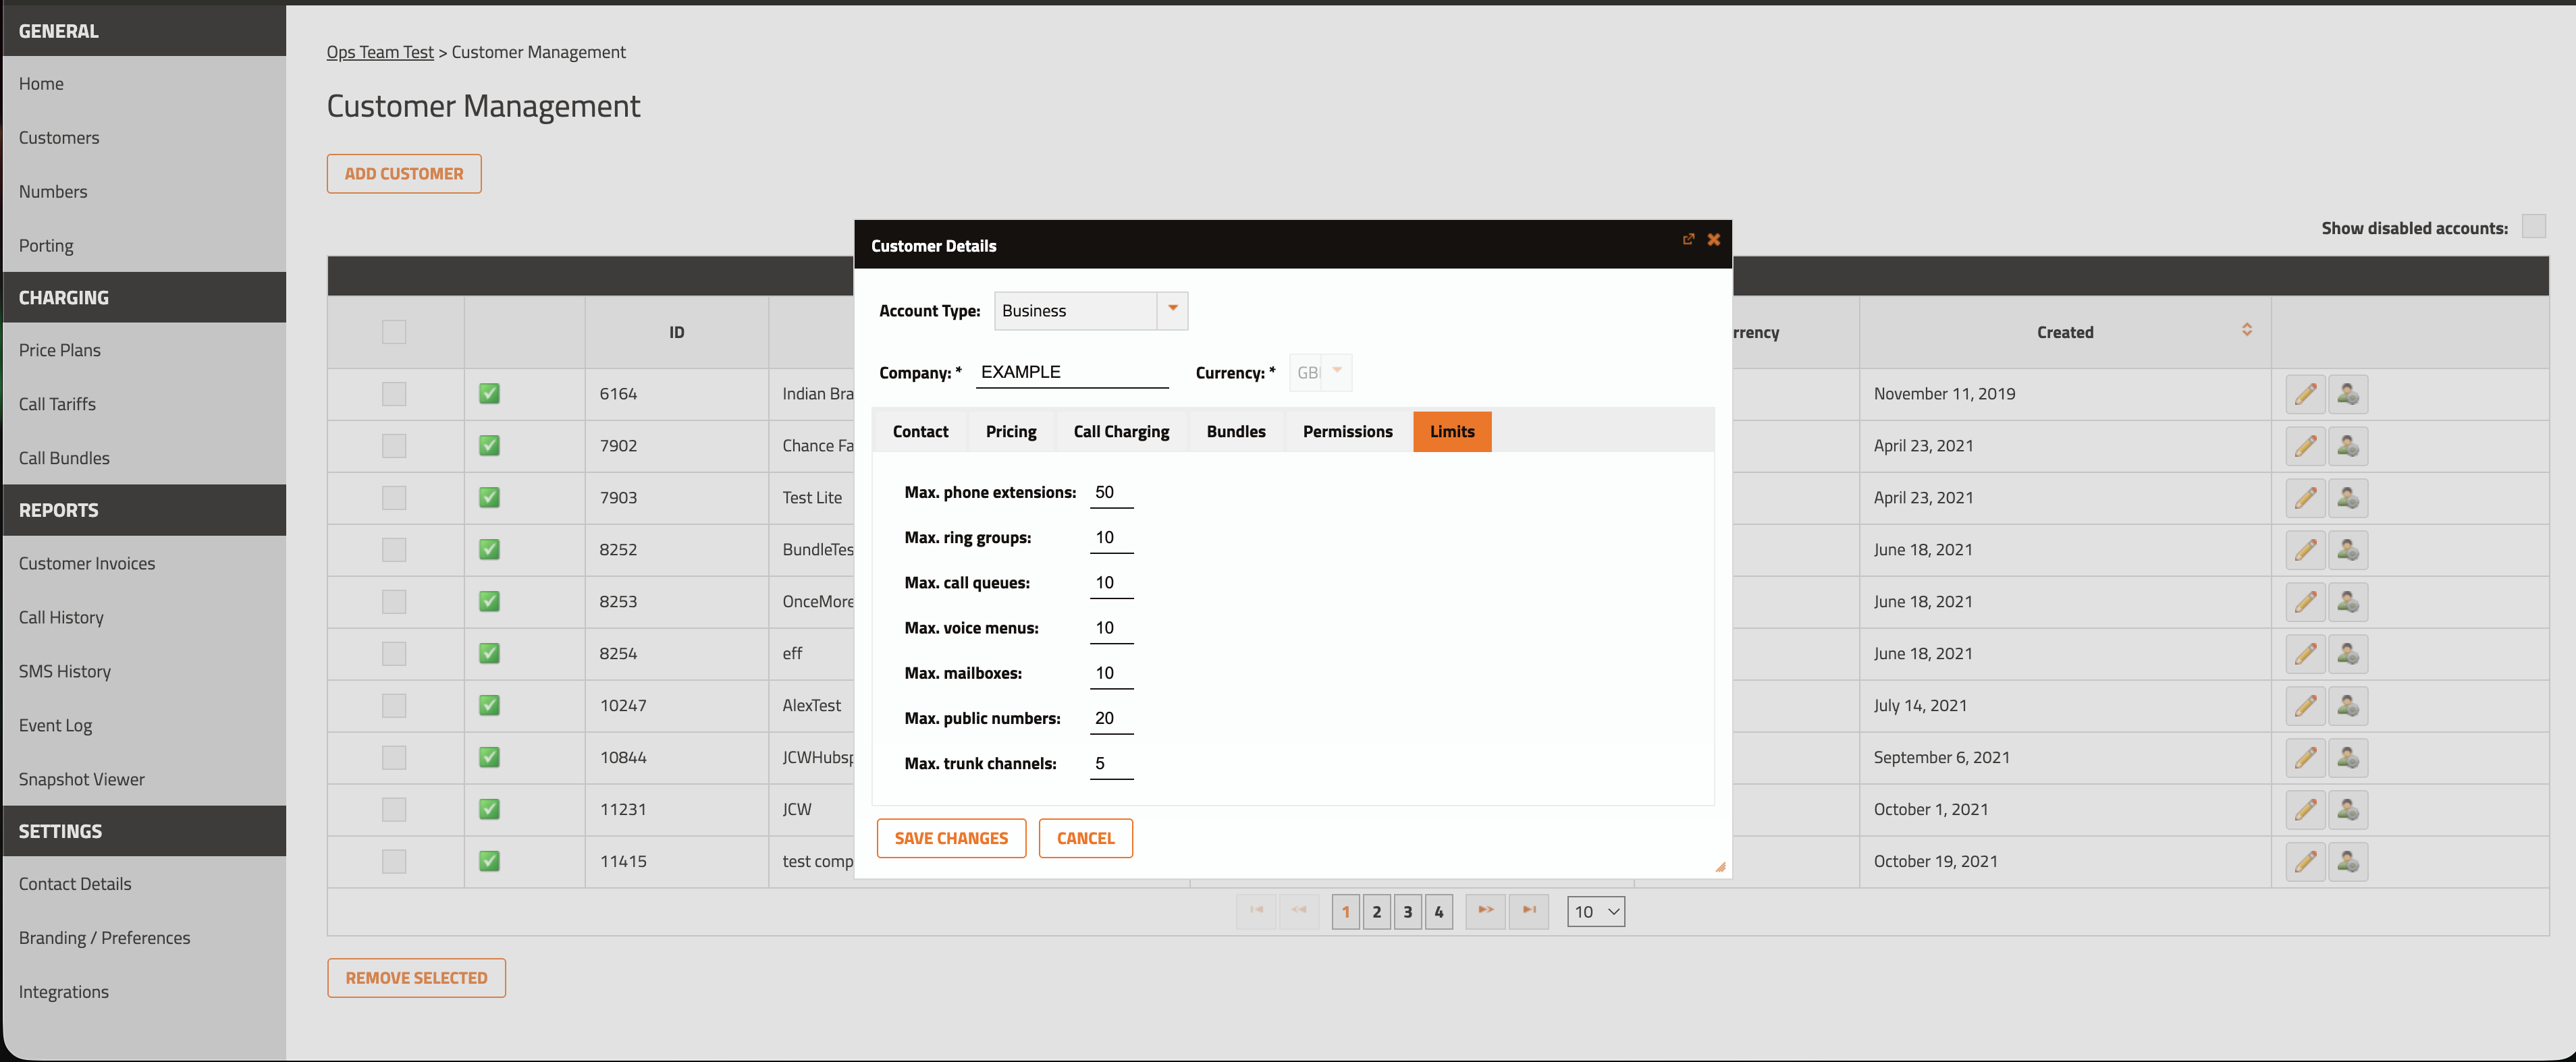
Task: Open user icon for customer 10247
Action: coord(2347,705)
